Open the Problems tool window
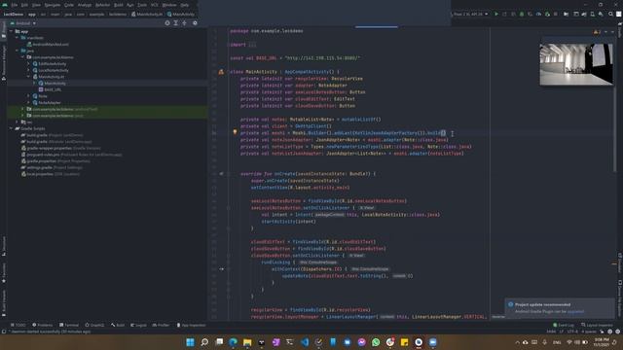The image size is (623, 350). (43, 325)
